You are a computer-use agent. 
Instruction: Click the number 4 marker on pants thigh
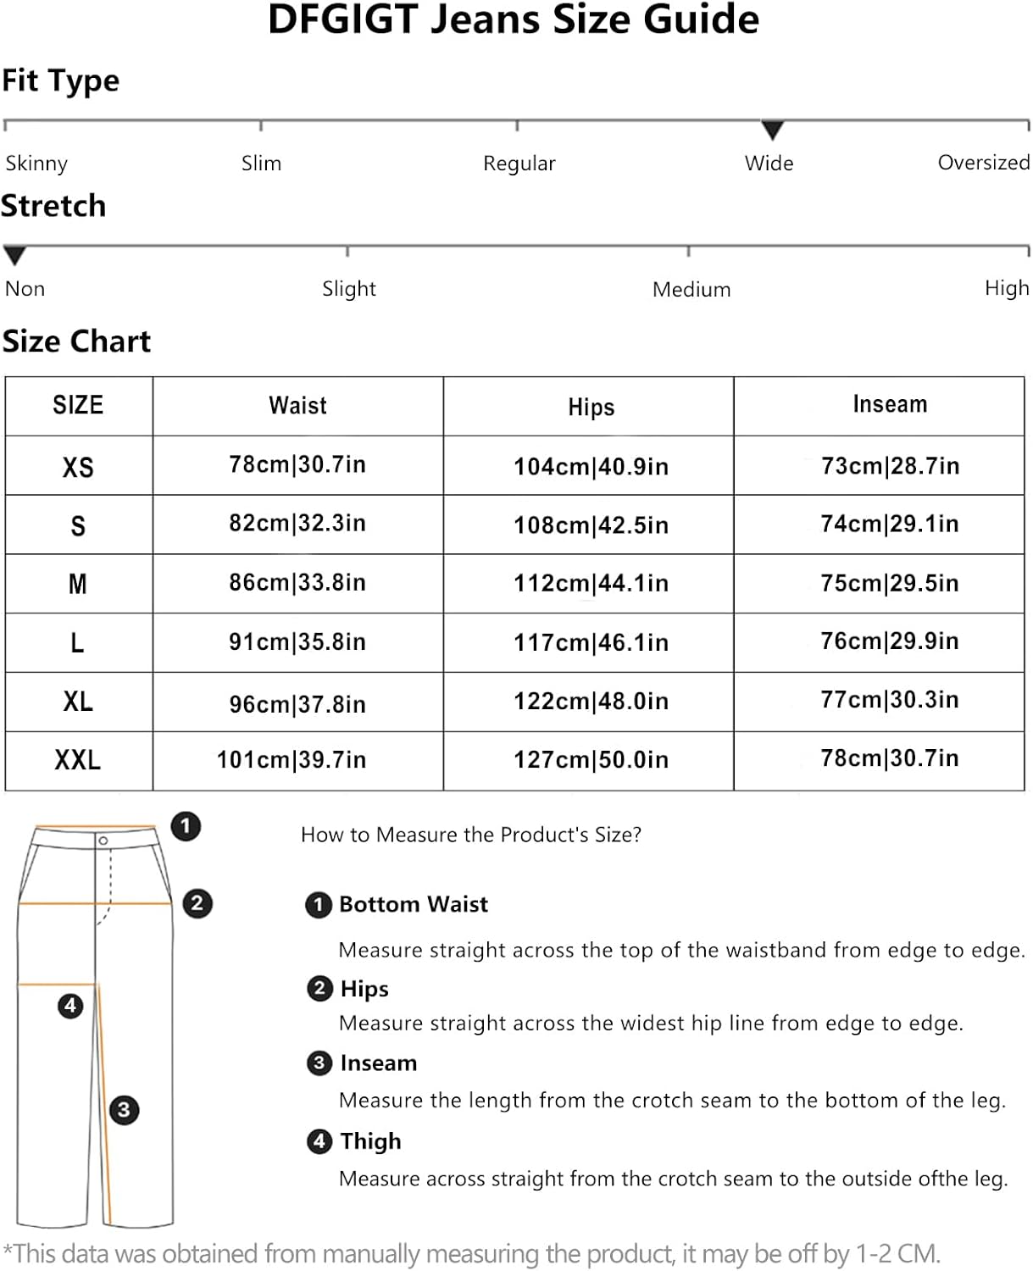click(70, 1006)
